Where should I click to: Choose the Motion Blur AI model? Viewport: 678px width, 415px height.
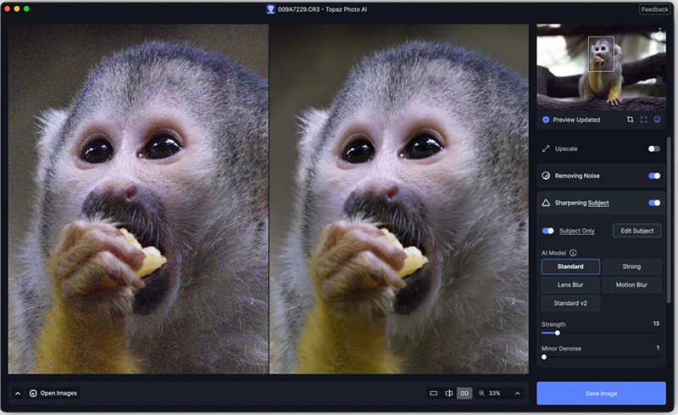631,285
